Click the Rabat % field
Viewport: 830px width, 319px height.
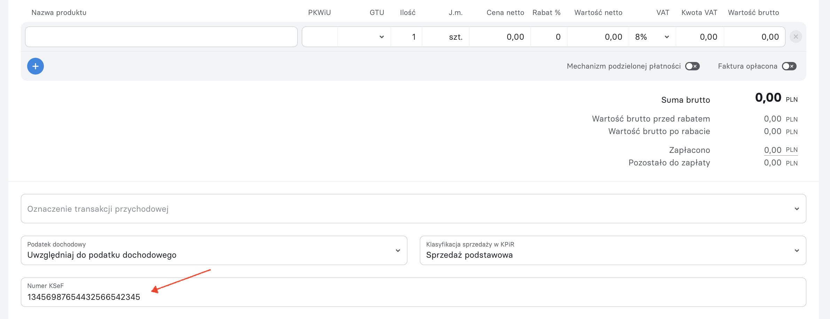tap(549, 37)
